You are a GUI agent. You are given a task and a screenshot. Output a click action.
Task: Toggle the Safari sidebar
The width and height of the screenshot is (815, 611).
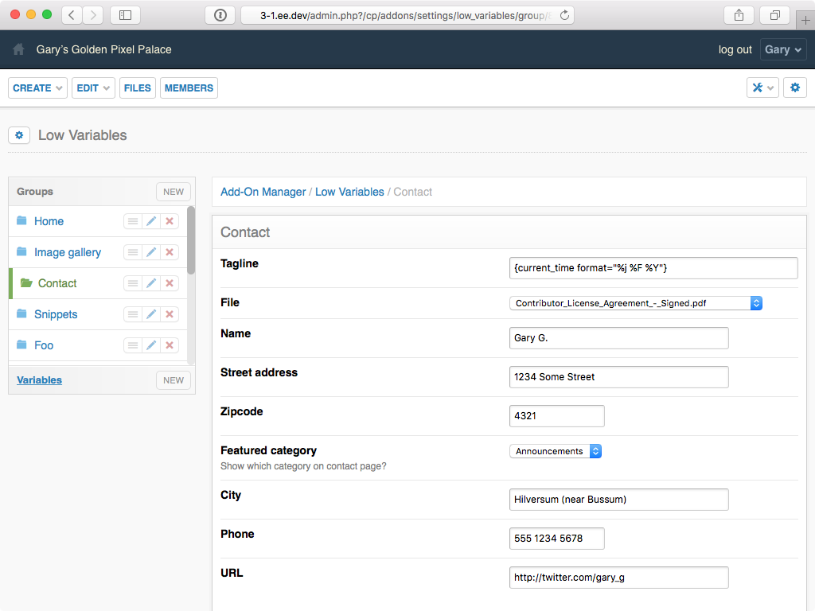coord(125,15)
